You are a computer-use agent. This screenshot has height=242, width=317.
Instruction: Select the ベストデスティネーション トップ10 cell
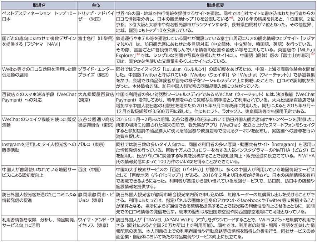tap(39, 22)
